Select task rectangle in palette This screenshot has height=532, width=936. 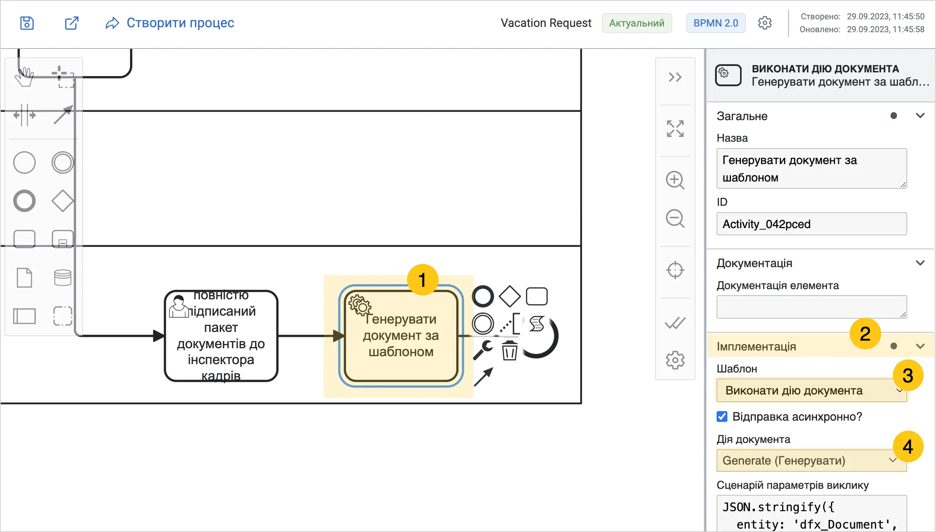click(x=24, y=239)
